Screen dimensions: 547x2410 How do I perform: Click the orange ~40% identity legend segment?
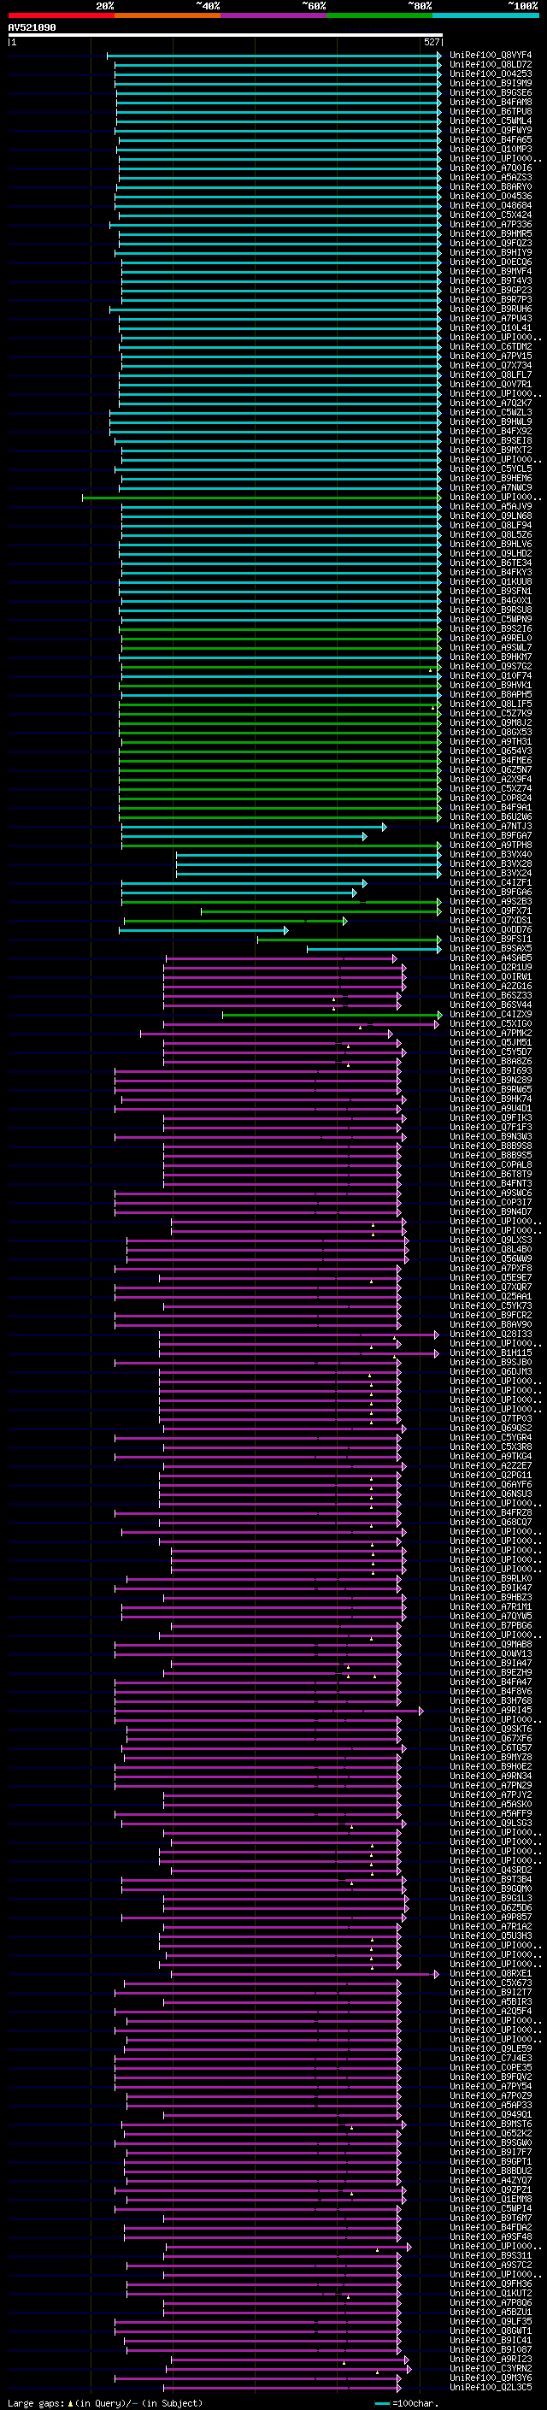168,15
